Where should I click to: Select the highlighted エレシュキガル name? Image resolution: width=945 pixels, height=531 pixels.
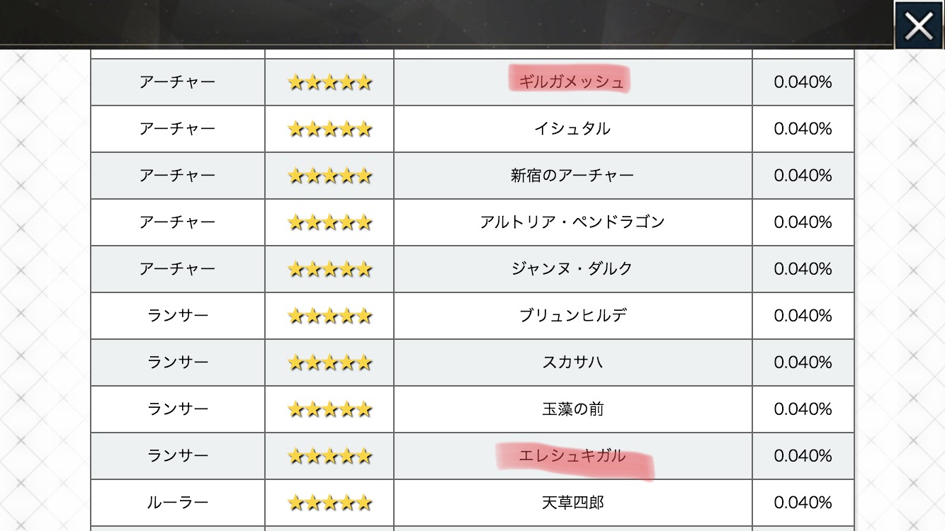point(572,456)
